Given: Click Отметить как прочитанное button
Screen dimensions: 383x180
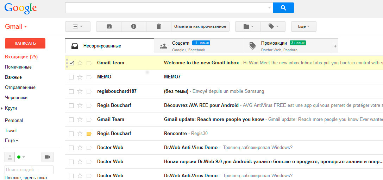Looking at the screenshot, I should (x=200, y=26).
